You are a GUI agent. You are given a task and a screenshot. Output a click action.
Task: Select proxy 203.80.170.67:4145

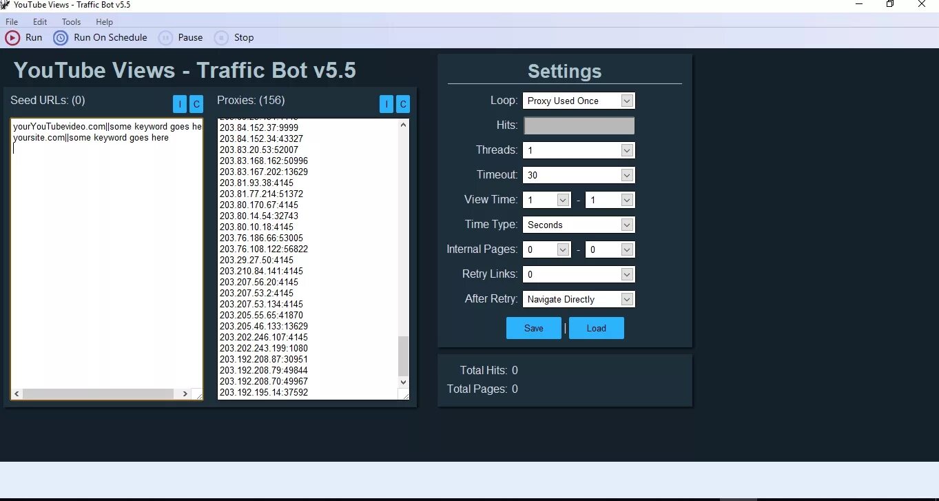tap(259, 205)
